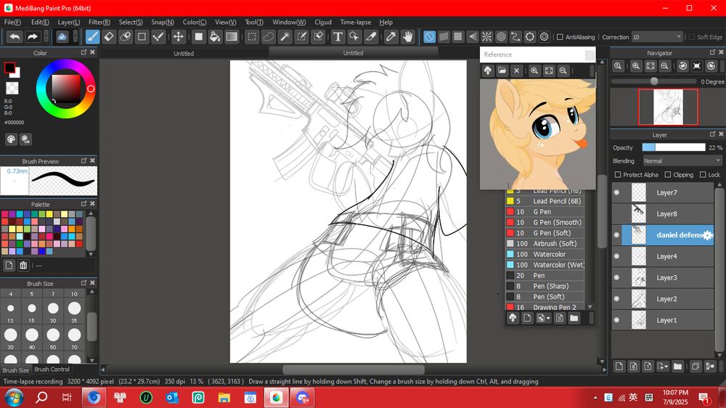
Task: Delete the selected palette color
Action: 23,266
